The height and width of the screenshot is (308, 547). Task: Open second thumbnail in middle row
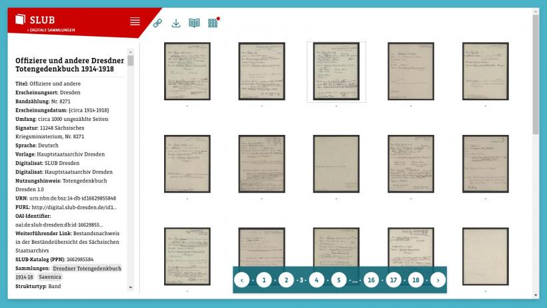click(x=261, y=164)
